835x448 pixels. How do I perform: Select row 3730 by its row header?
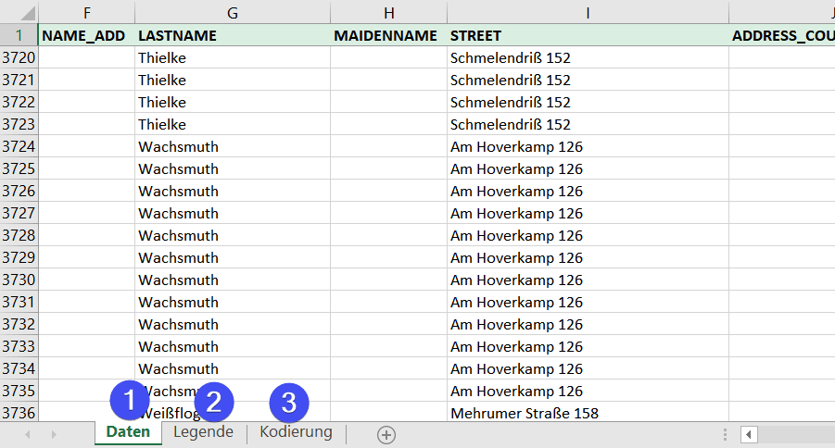coord(19,280)
